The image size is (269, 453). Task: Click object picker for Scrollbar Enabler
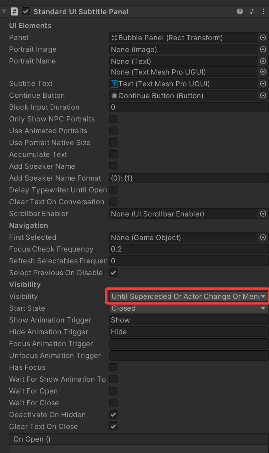click(263, 214)
